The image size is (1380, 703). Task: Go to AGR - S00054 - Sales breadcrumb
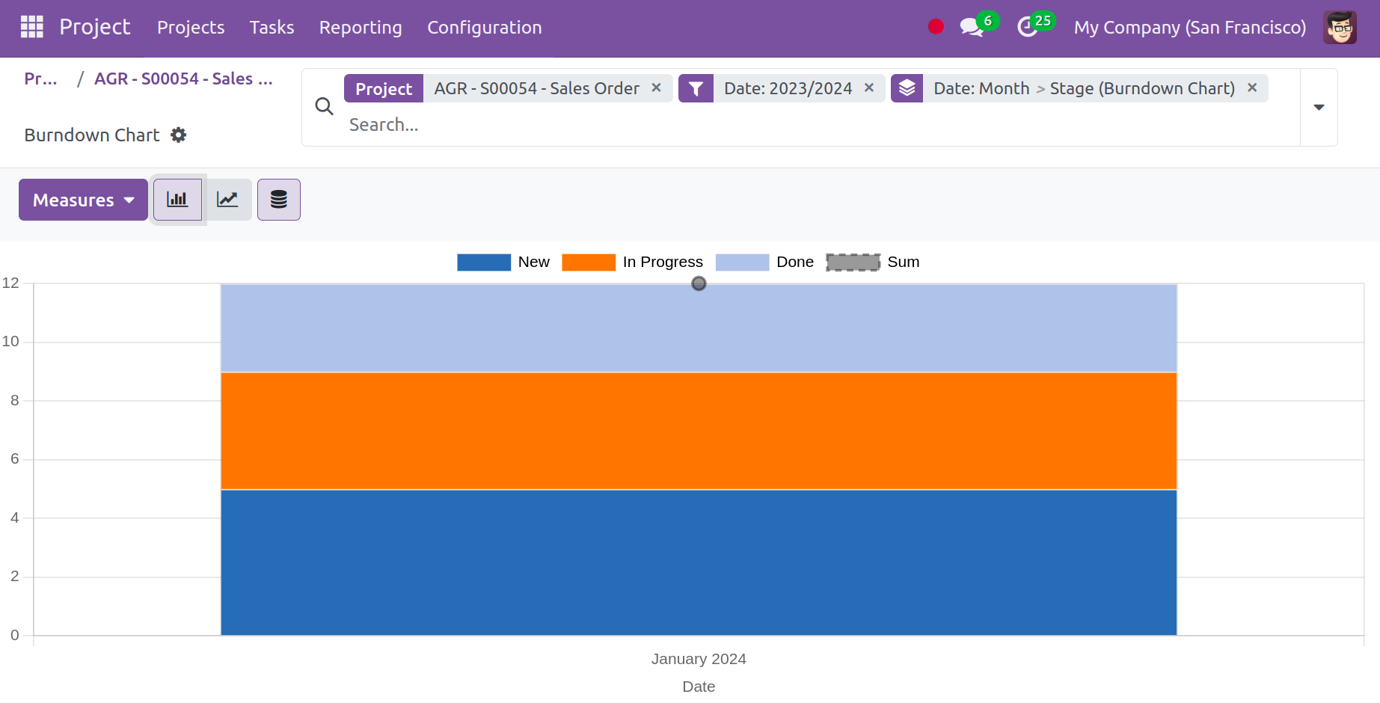[183, 79]
